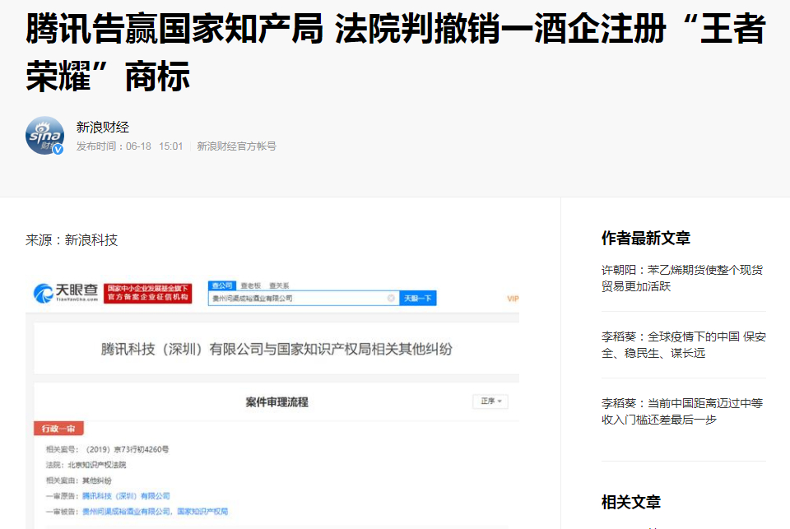790x529 pixels.
Task: Click the article headline title
Action: coord(396,53)
